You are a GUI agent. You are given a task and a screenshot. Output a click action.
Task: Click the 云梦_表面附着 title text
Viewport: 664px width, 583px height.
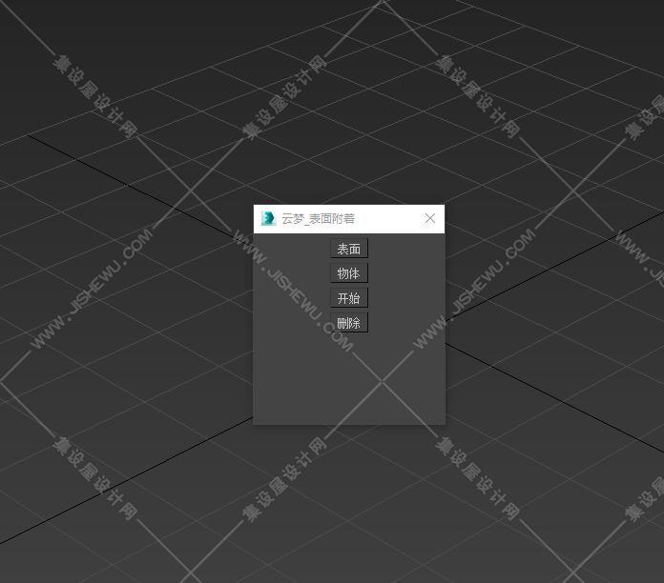[319, 218]
